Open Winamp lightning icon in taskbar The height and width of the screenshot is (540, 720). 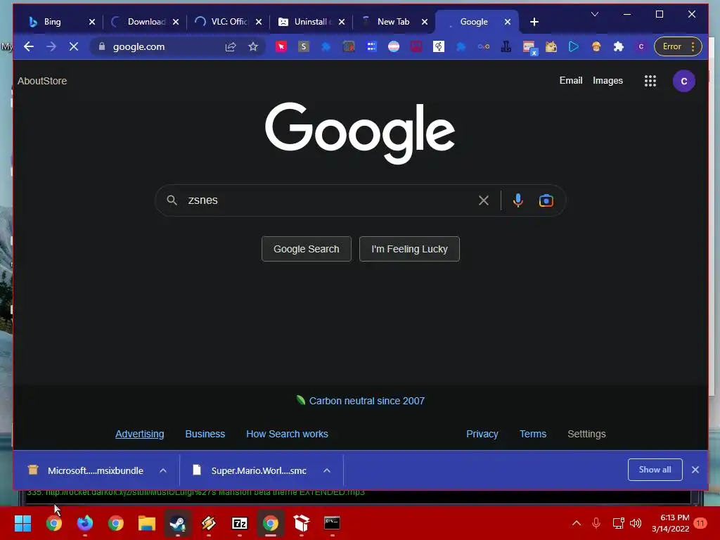click(208, 523)
